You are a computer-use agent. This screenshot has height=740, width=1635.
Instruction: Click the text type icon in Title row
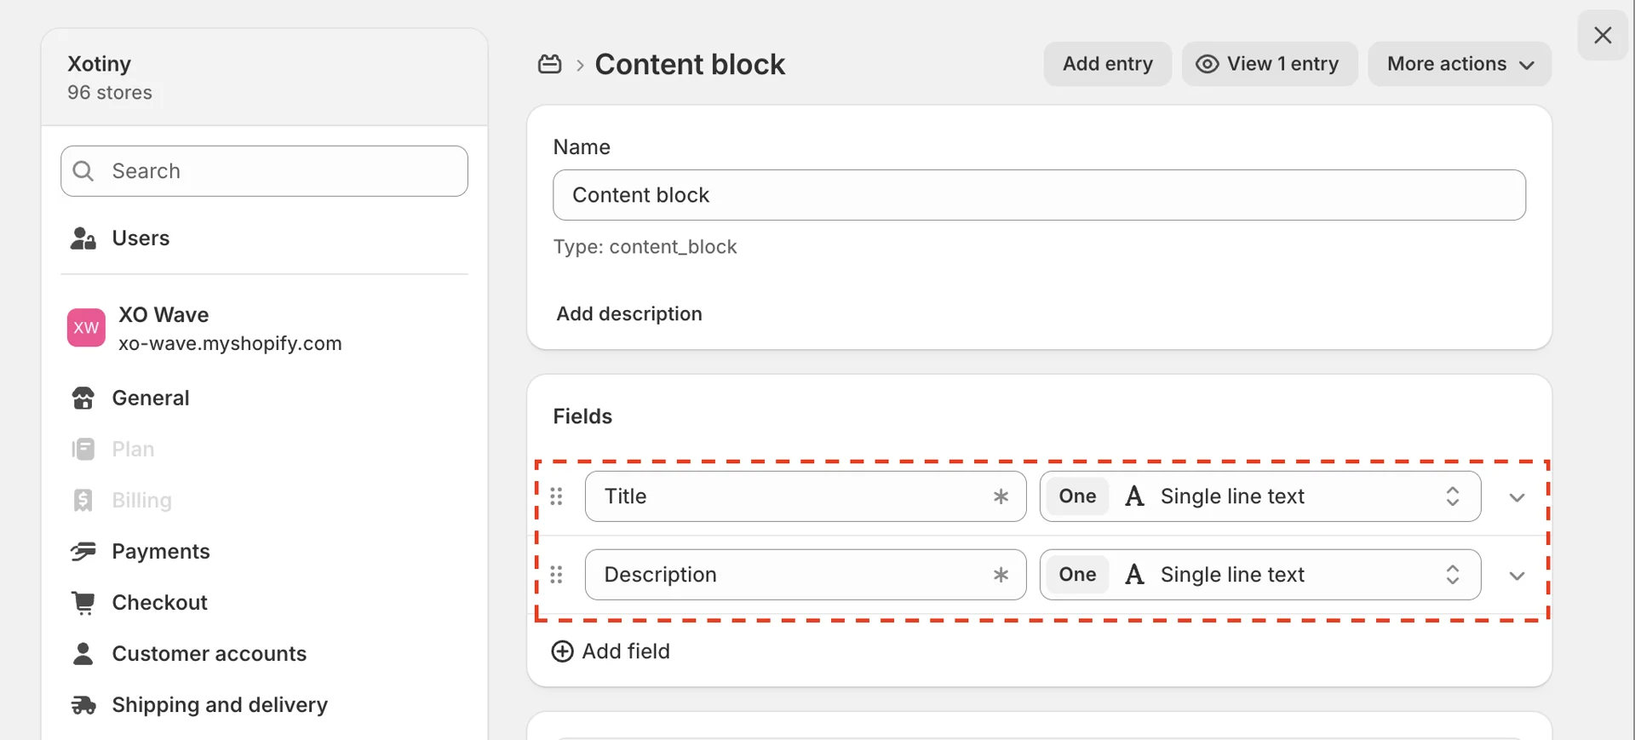pyautogui.click(x=1135, y=496)
